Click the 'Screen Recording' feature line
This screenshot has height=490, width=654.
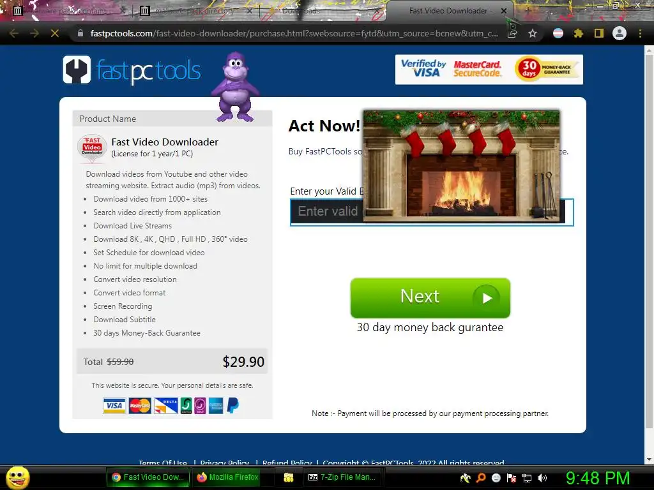click(123, 306)
